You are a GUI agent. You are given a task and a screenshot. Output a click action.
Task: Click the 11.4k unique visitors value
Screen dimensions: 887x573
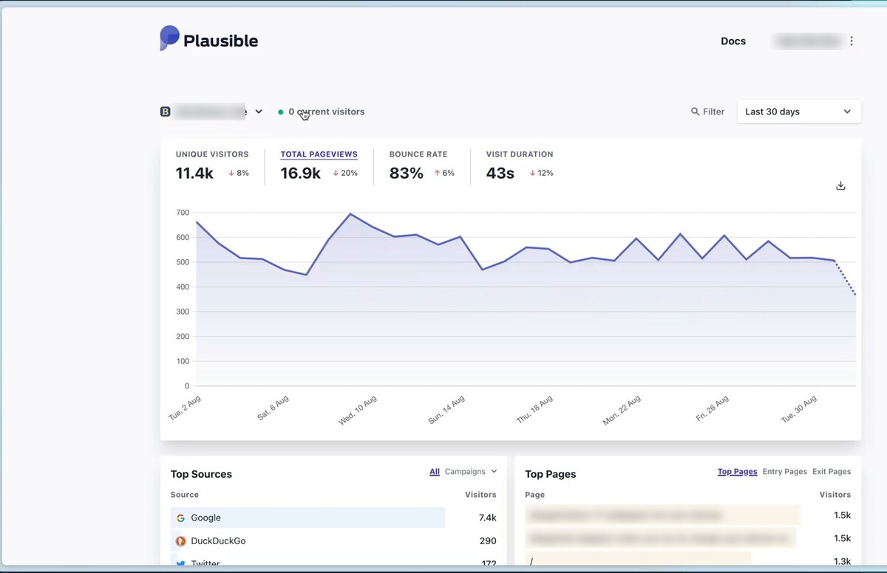pyautogui.click(x=194, y=174)
